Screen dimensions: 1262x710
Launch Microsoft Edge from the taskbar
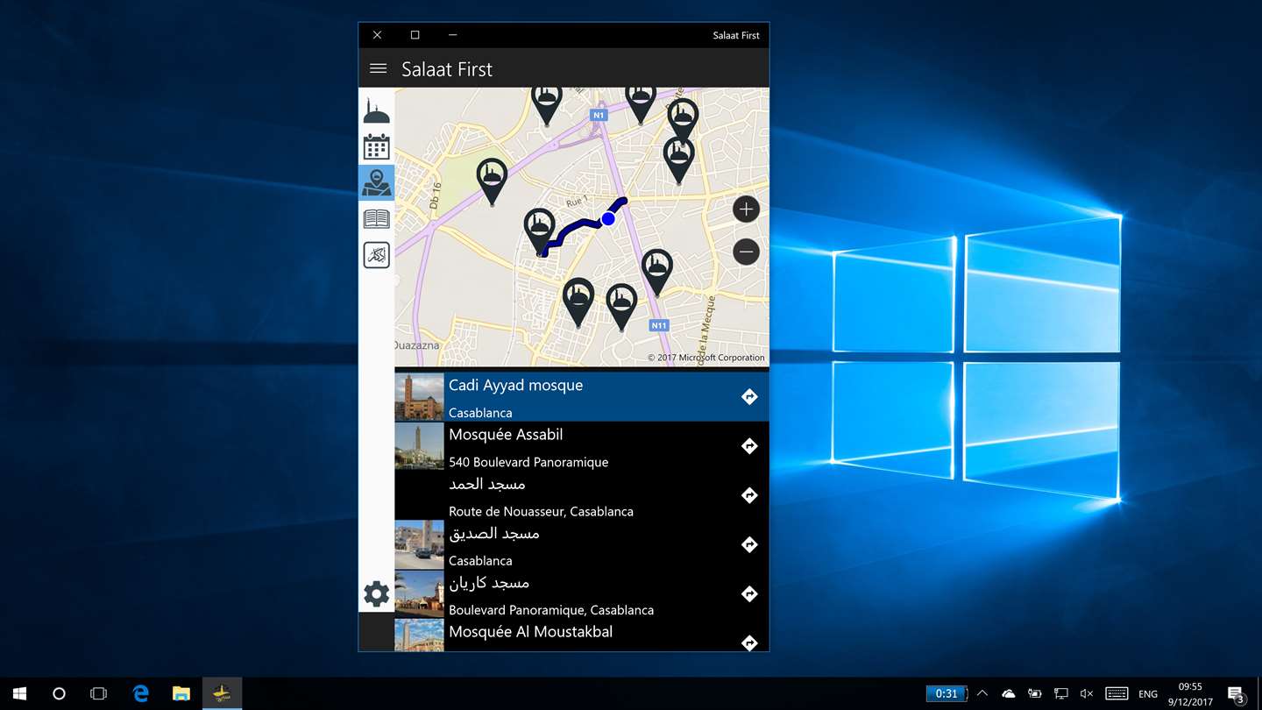[140, 693]
